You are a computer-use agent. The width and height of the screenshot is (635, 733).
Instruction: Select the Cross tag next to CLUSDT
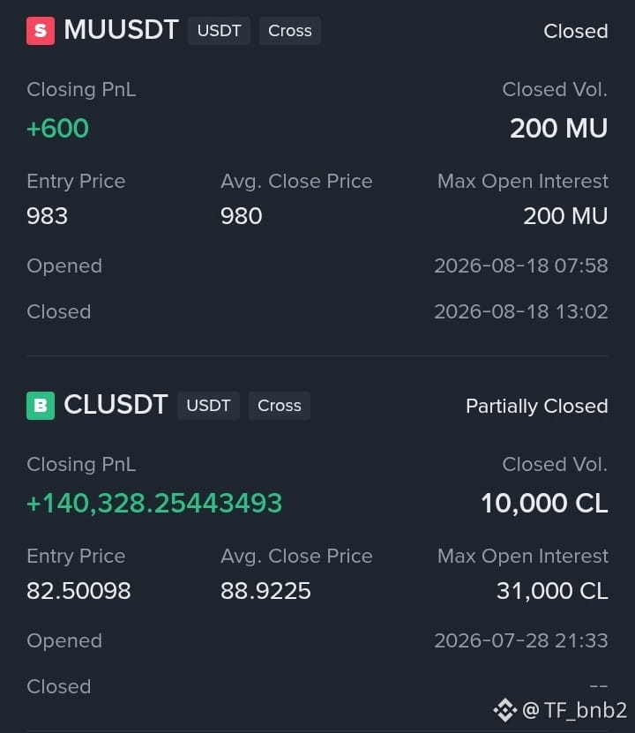pyautogui.click(x=280, y=405)
